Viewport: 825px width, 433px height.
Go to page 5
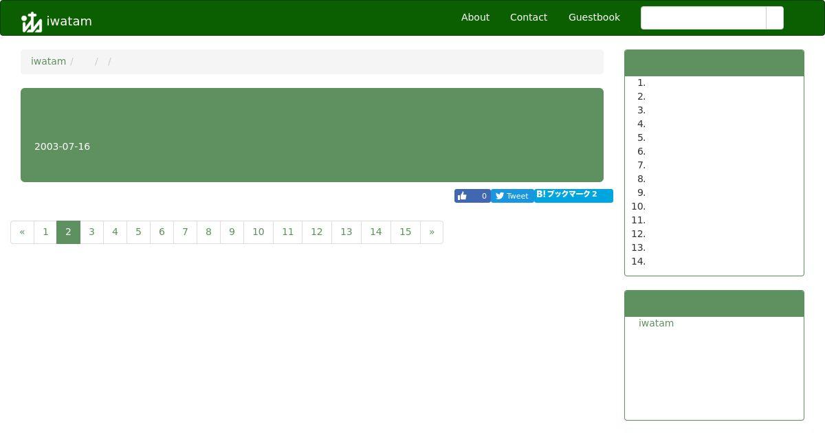click(138, 232)
